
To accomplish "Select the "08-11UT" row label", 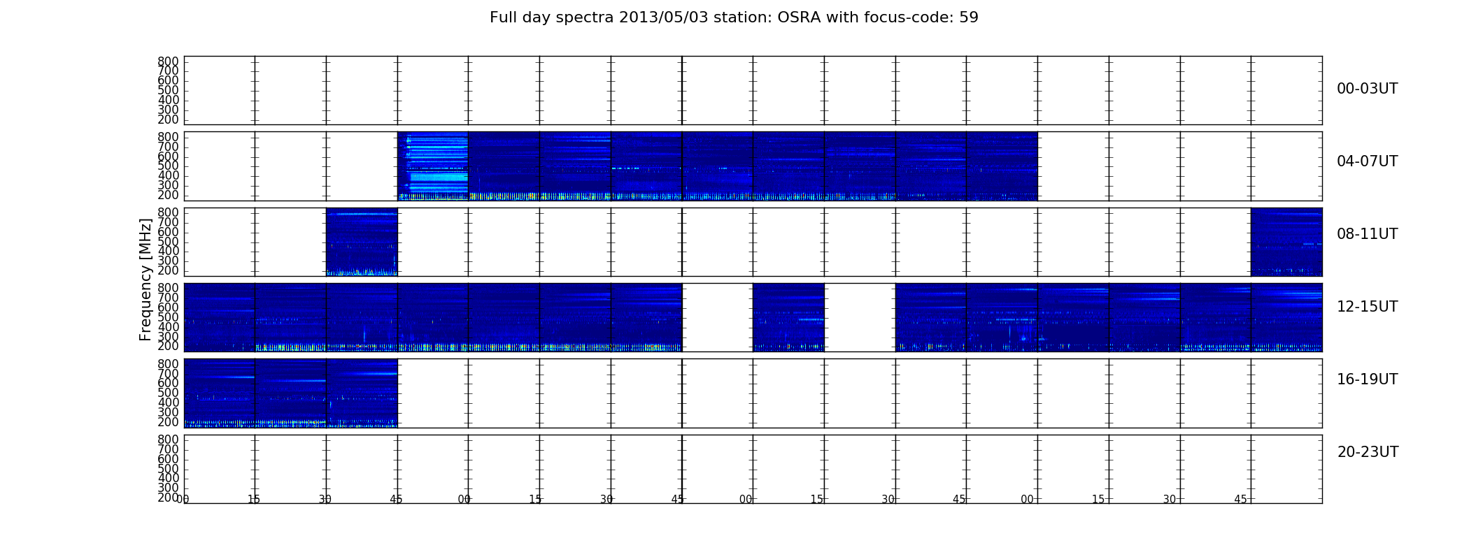I will pyautogui.click(x=1367, y=234).
